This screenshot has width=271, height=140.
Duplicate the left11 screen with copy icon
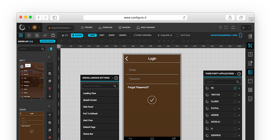tap(50, 81)
